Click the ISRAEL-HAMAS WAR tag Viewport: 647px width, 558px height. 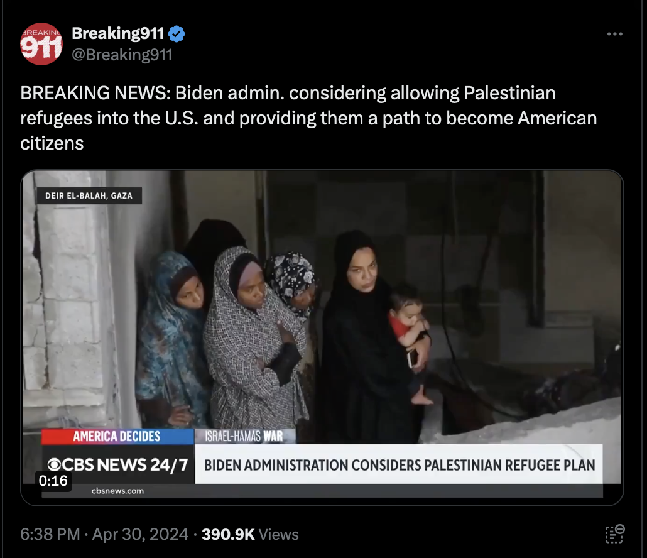[244, 436]
